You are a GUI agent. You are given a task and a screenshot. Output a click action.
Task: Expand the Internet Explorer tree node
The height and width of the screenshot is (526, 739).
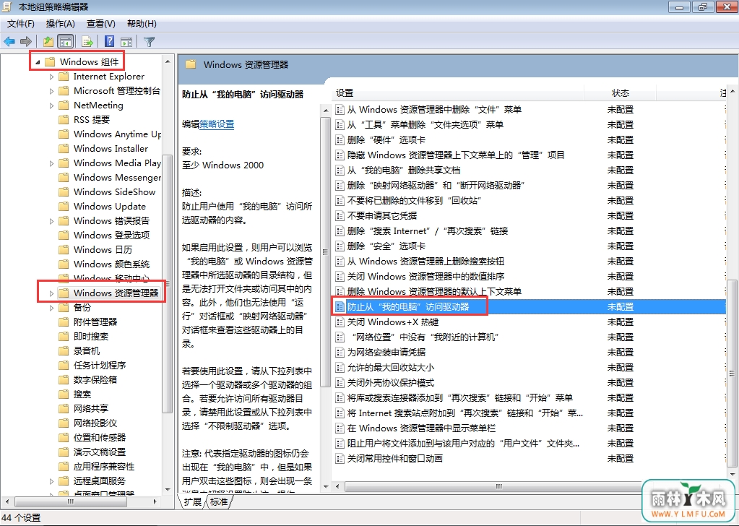coord(51,77)
